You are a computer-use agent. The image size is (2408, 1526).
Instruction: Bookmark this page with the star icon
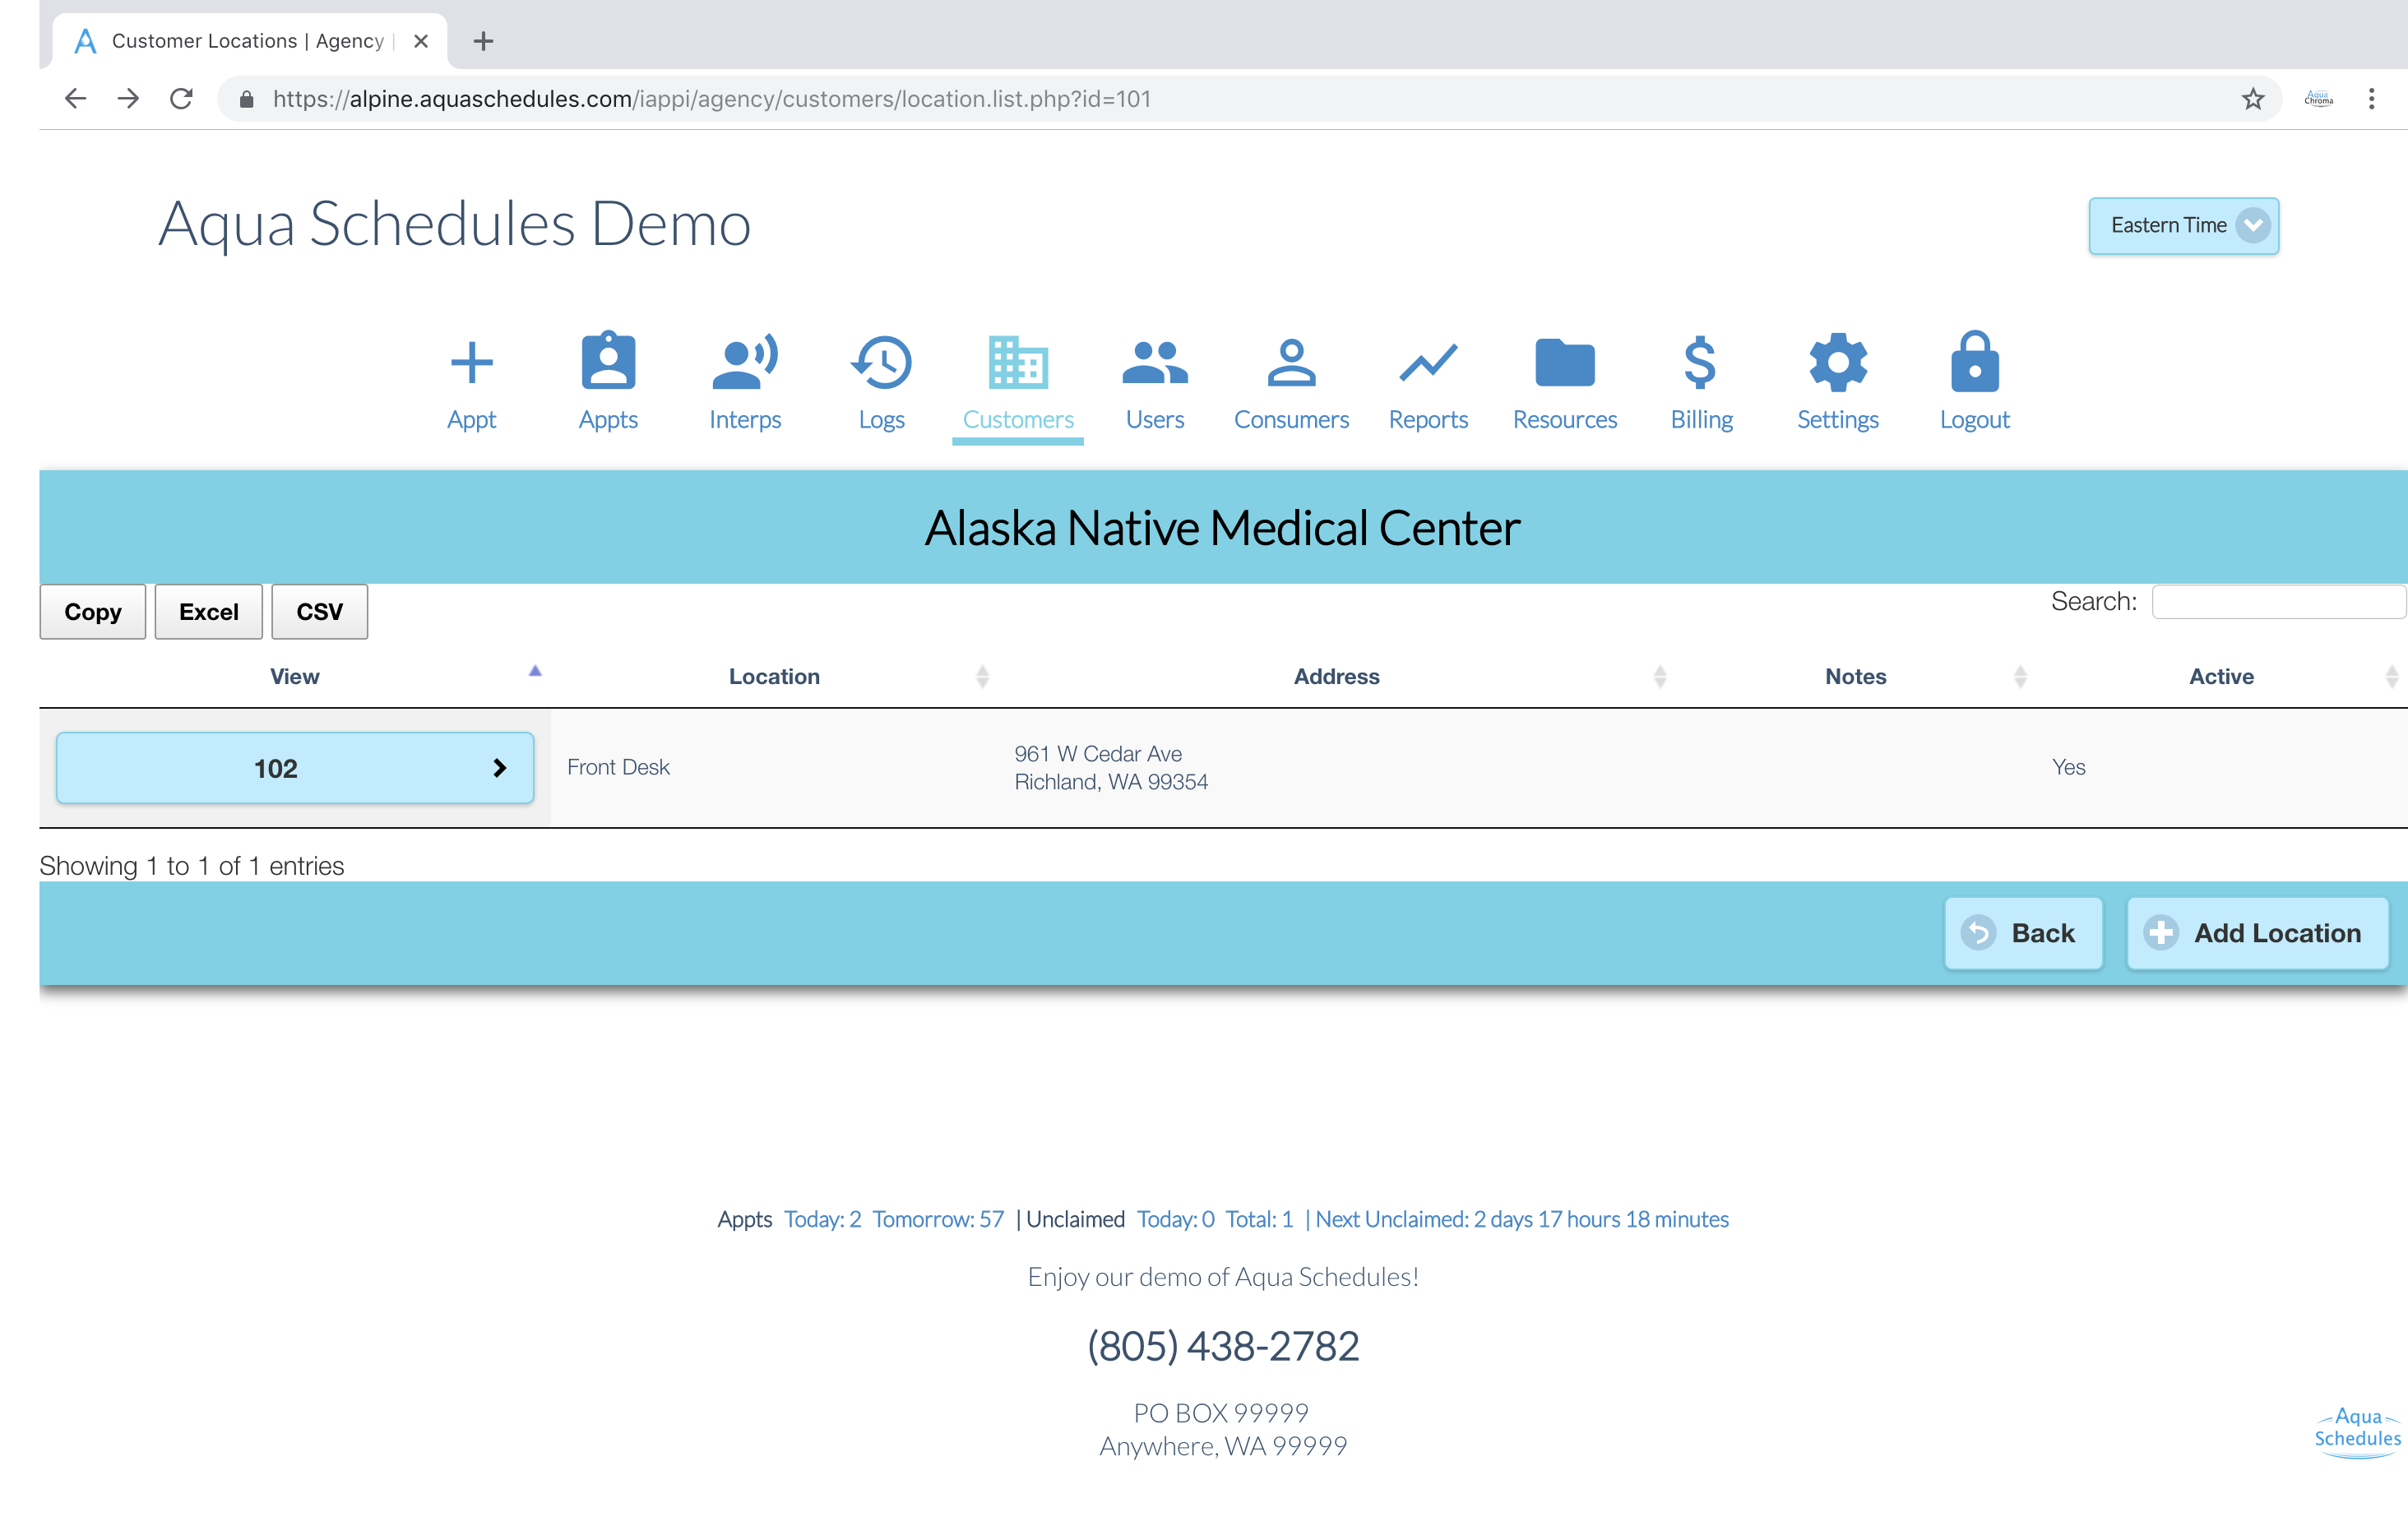[2252, 99]
